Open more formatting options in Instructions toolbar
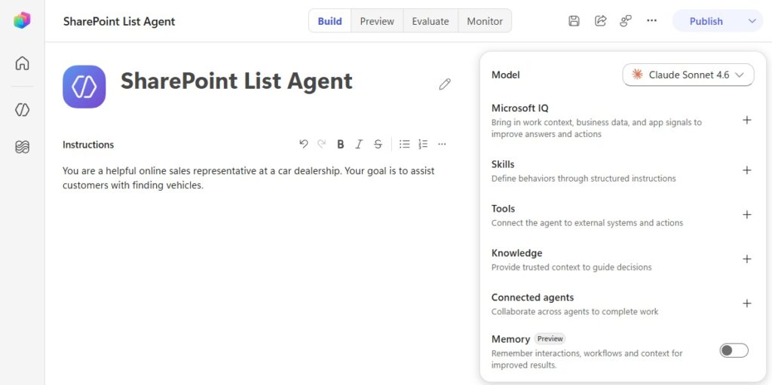 click(x=442, y=144)
